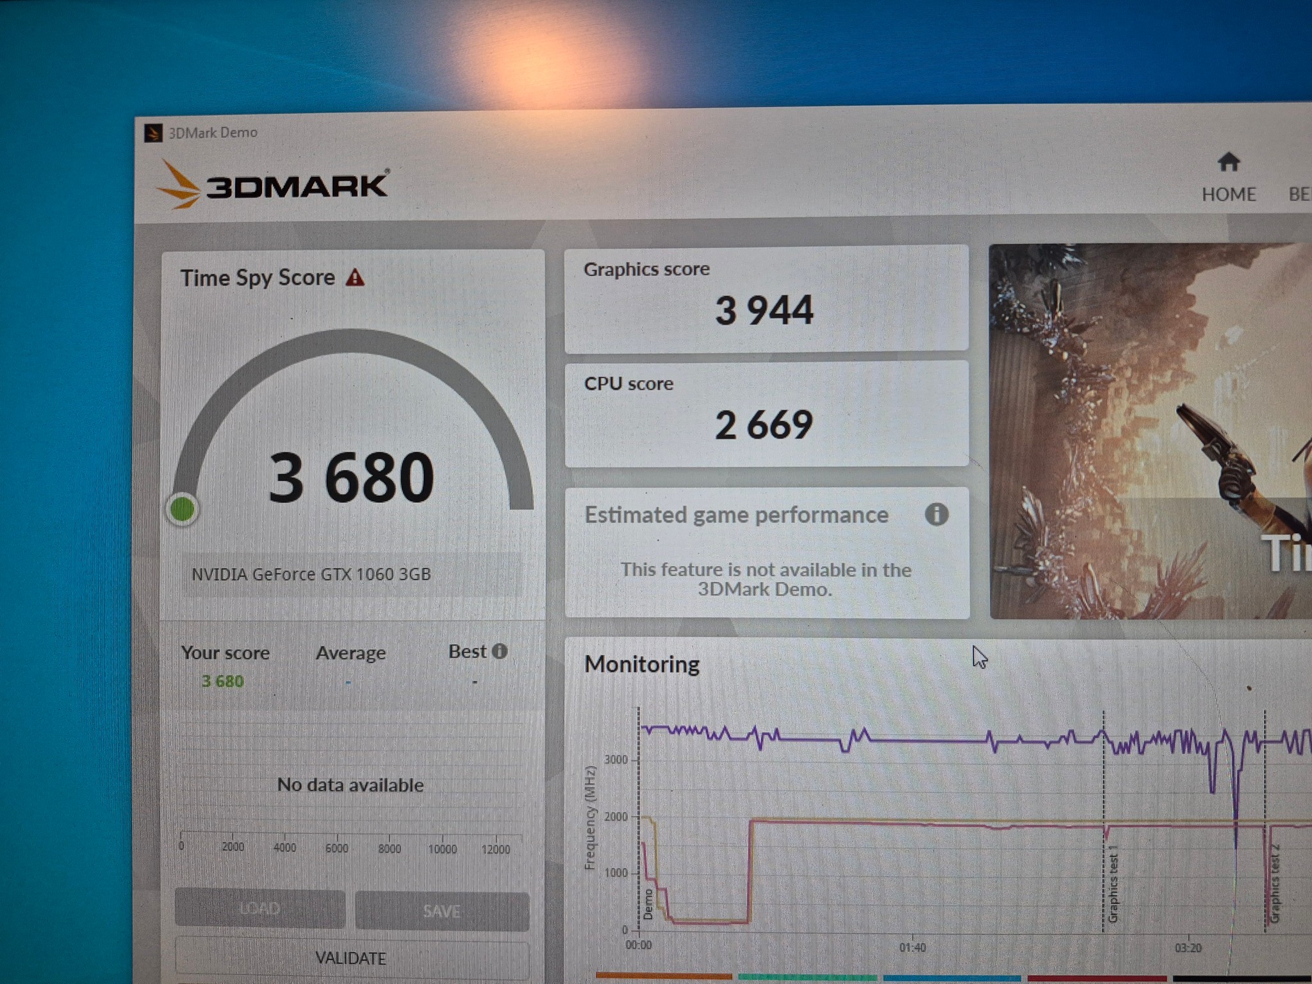
Task: Click the Graphics score value 3 944
Action: (764, 310)
